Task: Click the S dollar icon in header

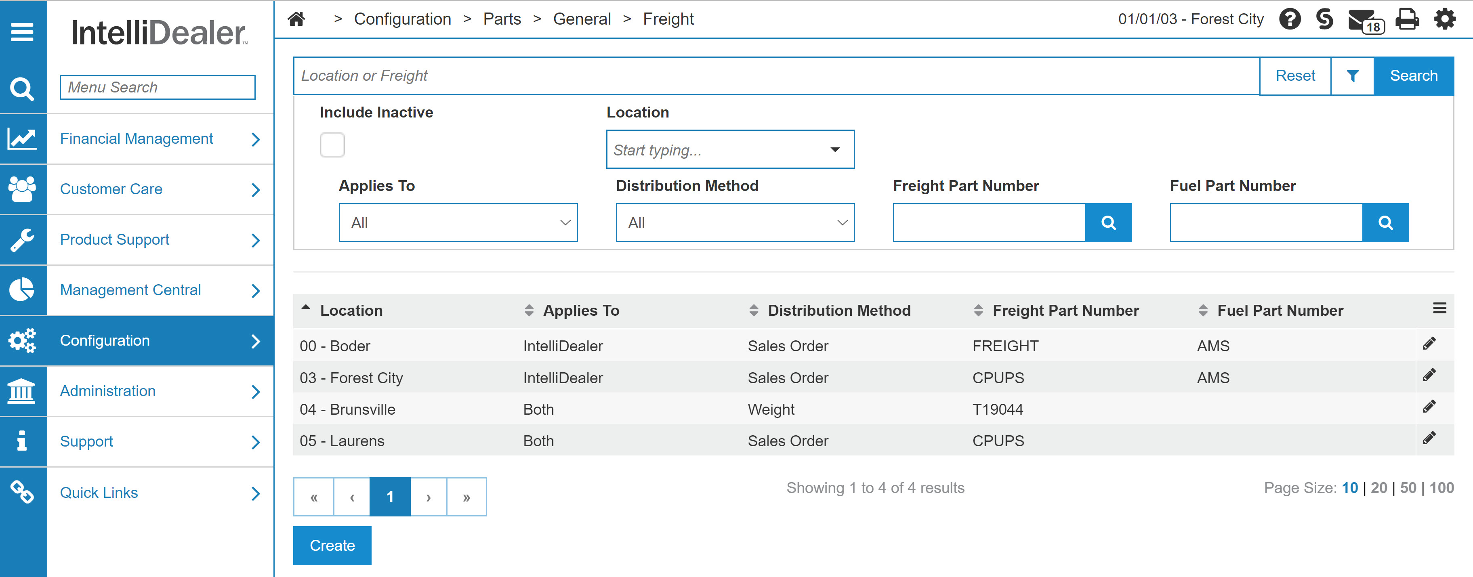Action: (x=1324, y=19)
